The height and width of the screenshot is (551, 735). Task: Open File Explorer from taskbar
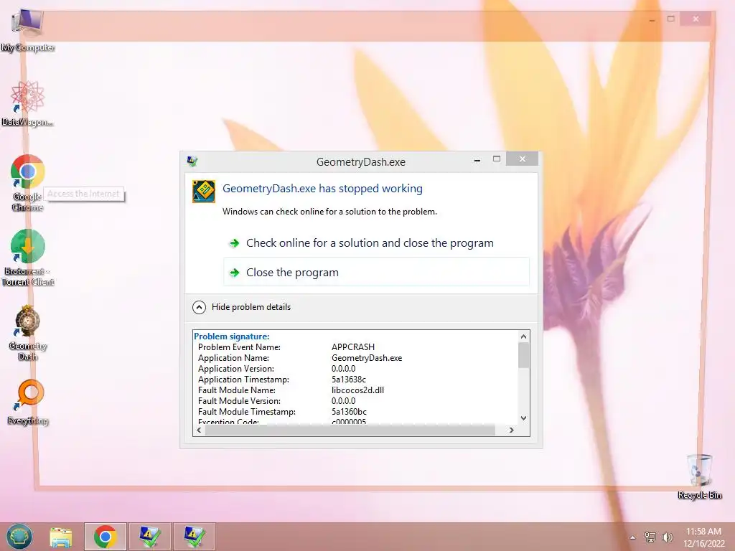[x=61, y=537]
